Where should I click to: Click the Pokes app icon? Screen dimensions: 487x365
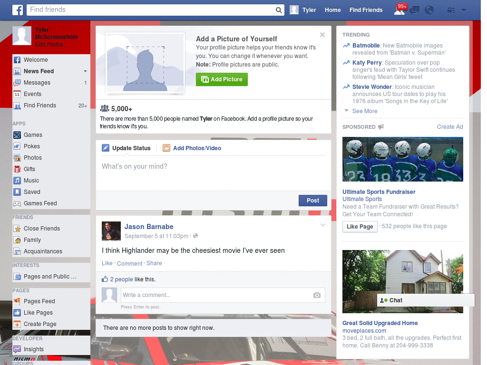coord(17,146)
